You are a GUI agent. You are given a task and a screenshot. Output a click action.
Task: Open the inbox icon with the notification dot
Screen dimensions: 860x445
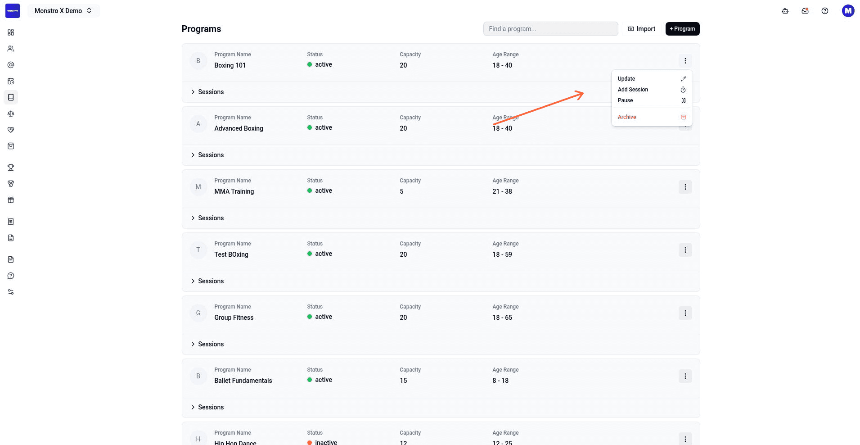click(x=805, y=11)
